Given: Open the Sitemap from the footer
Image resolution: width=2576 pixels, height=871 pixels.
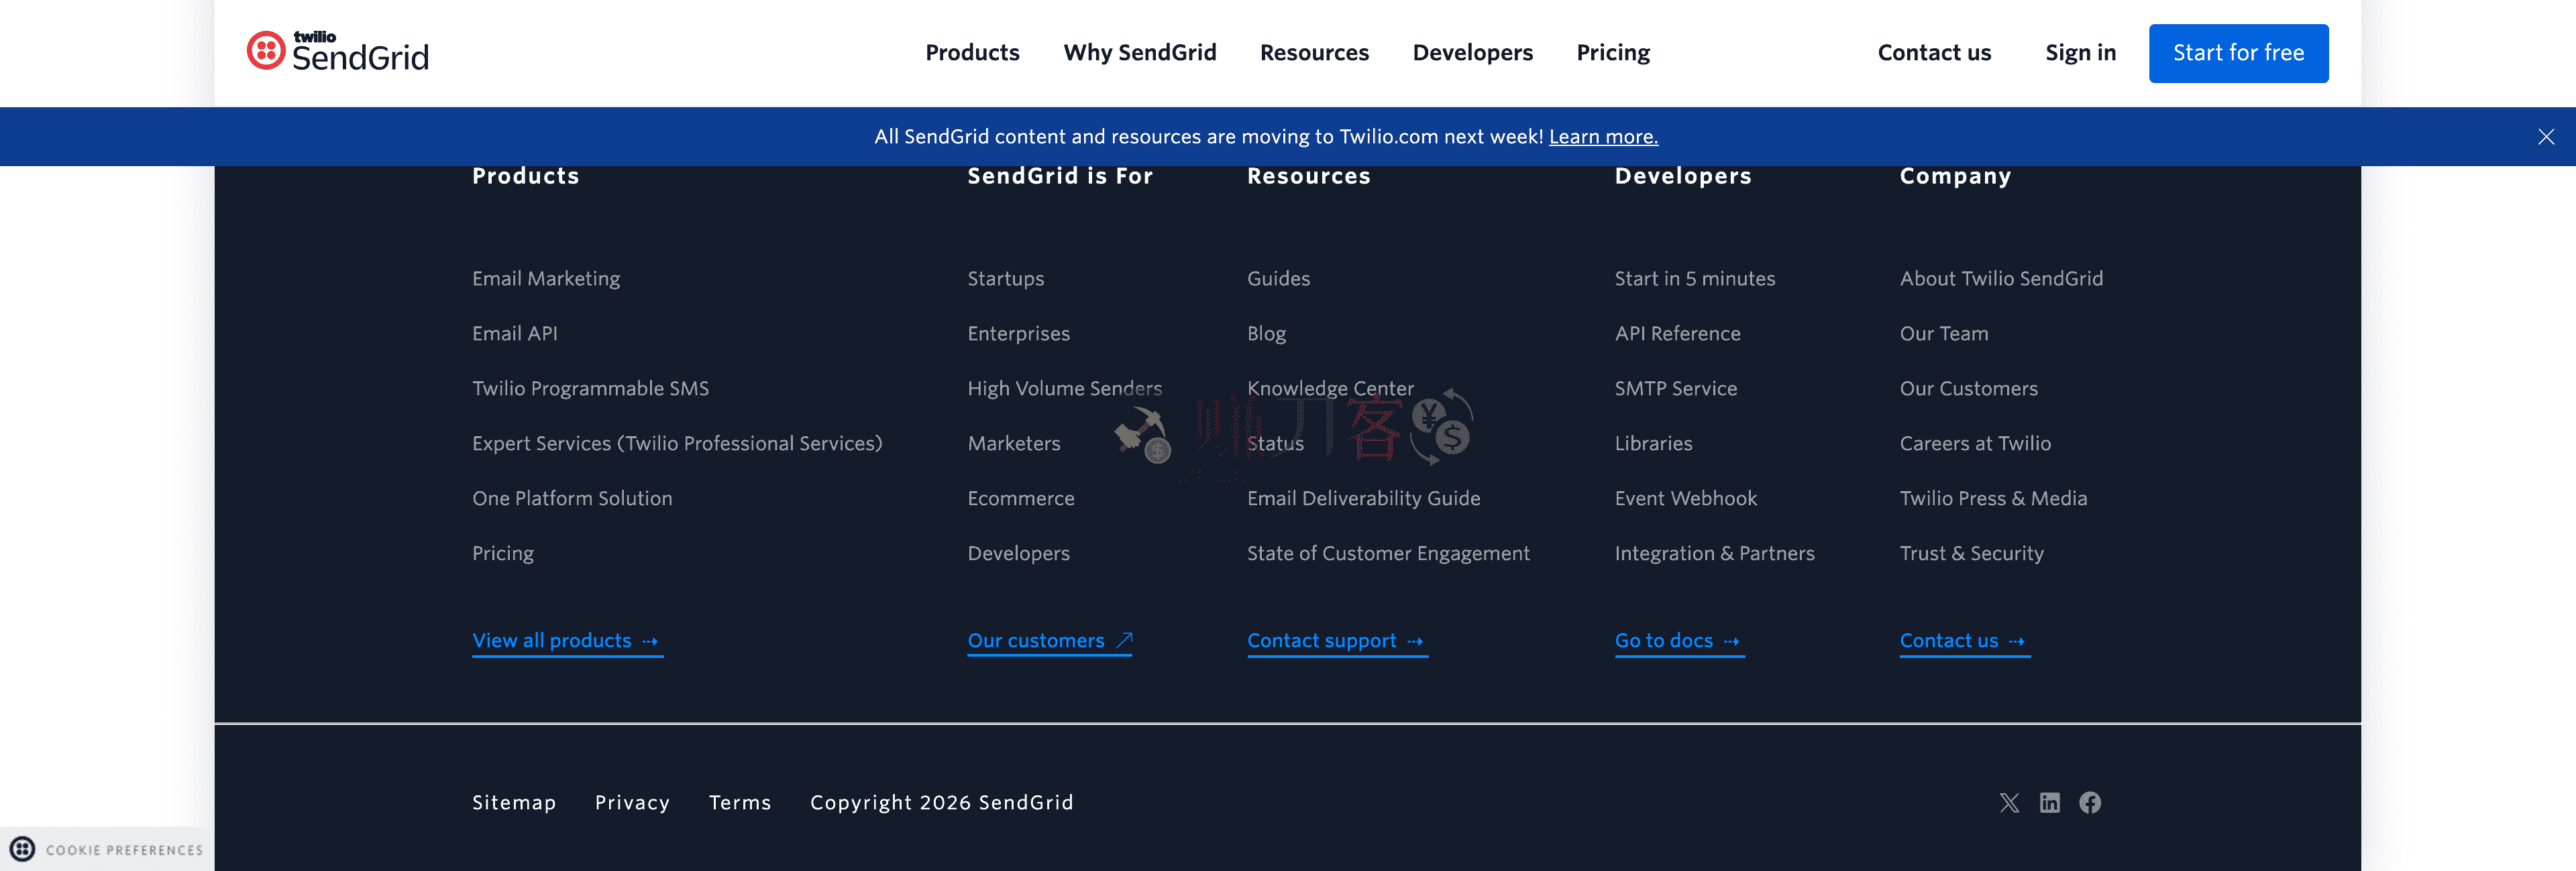Looking at the screenshot, I should 513,802.
